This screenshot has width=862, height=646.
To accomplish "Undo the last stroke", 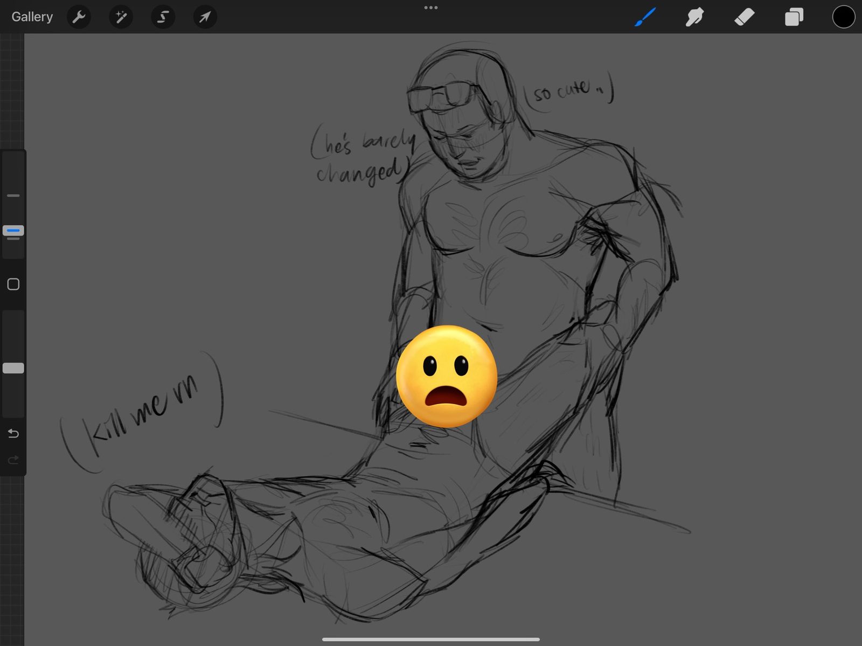I will point(13,433).
